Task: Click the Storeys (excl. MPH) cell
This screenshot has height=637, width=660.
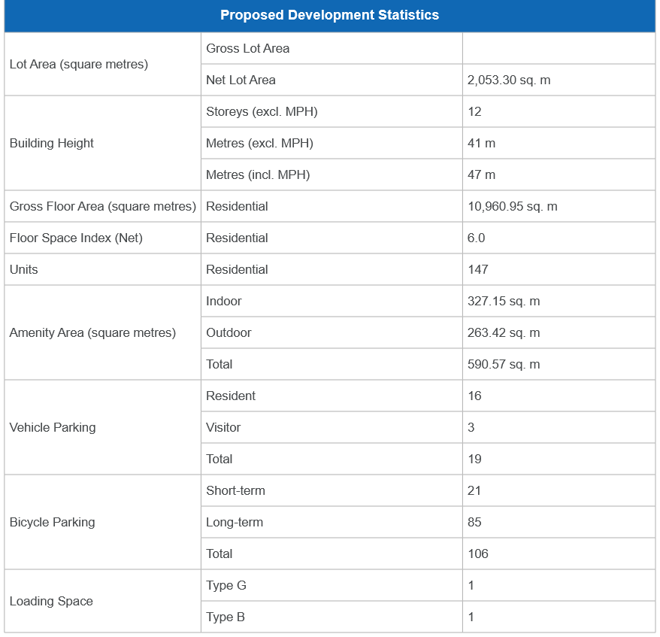Action: (262, 112)
